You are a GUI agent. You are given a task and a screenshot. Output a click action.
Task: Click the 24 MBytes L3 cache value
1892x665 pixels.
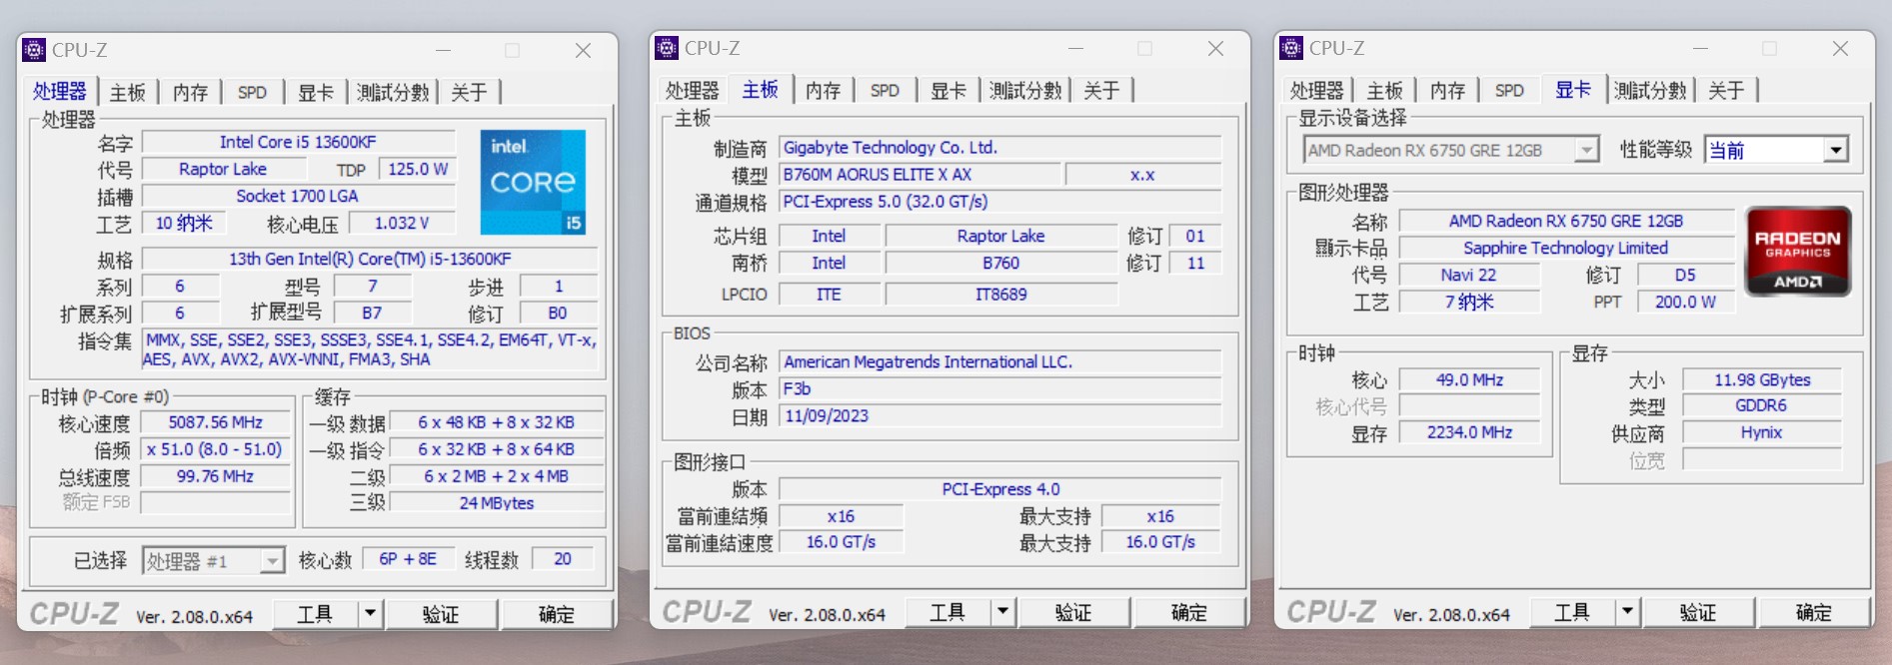pyautogui.click(x=497, y=503)
